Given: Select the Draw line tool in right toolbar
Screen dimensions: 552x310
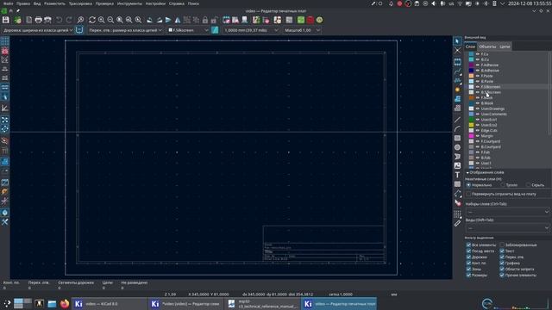Looking at the screenshot, I should (x=457, y=120).
